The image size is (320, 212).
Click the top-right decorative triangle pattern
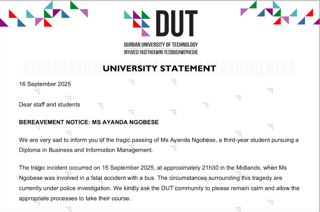pyautogui.click(x=280, y=13)
